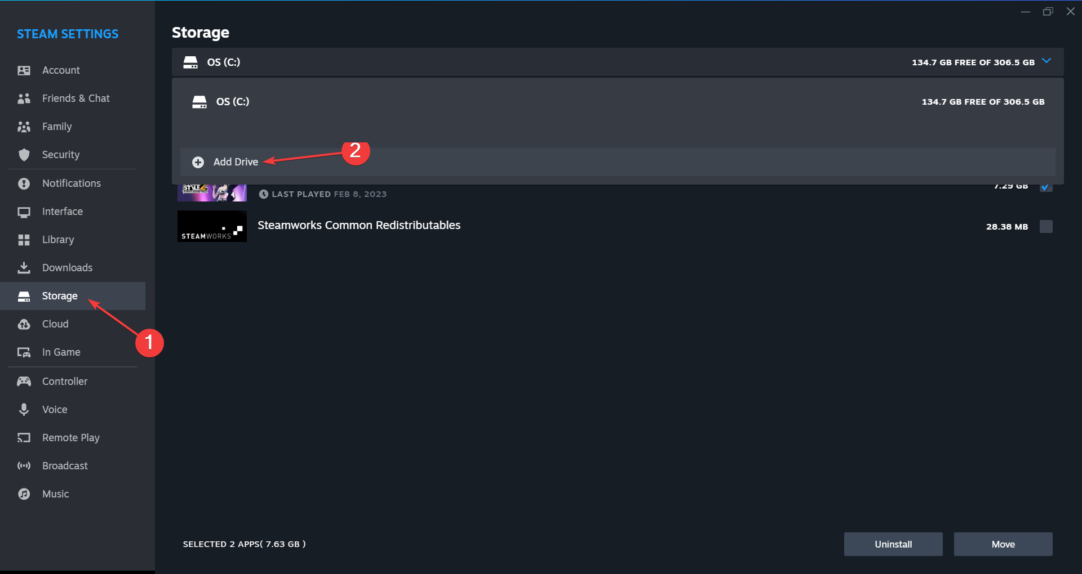Viewport: 1082px width, 574px height.
Task: Click the In Game overlay icon
Action: [24, 353]
